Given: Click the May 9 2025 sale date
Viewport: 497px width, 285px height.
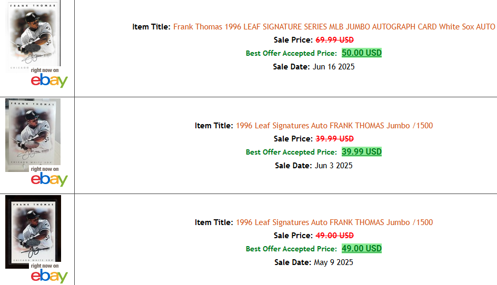Looking at the screenshot, I should [333, 262].
